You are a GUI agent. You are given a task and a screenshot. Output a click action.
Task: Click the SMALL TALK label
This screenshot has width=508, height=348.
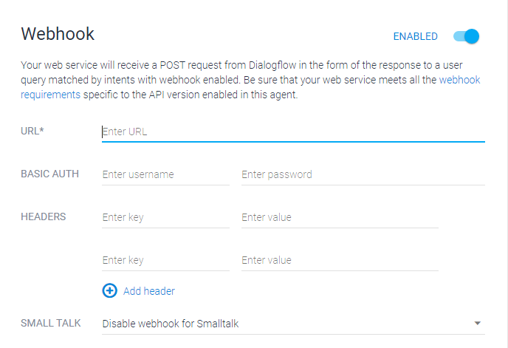[x=50, y=323]
